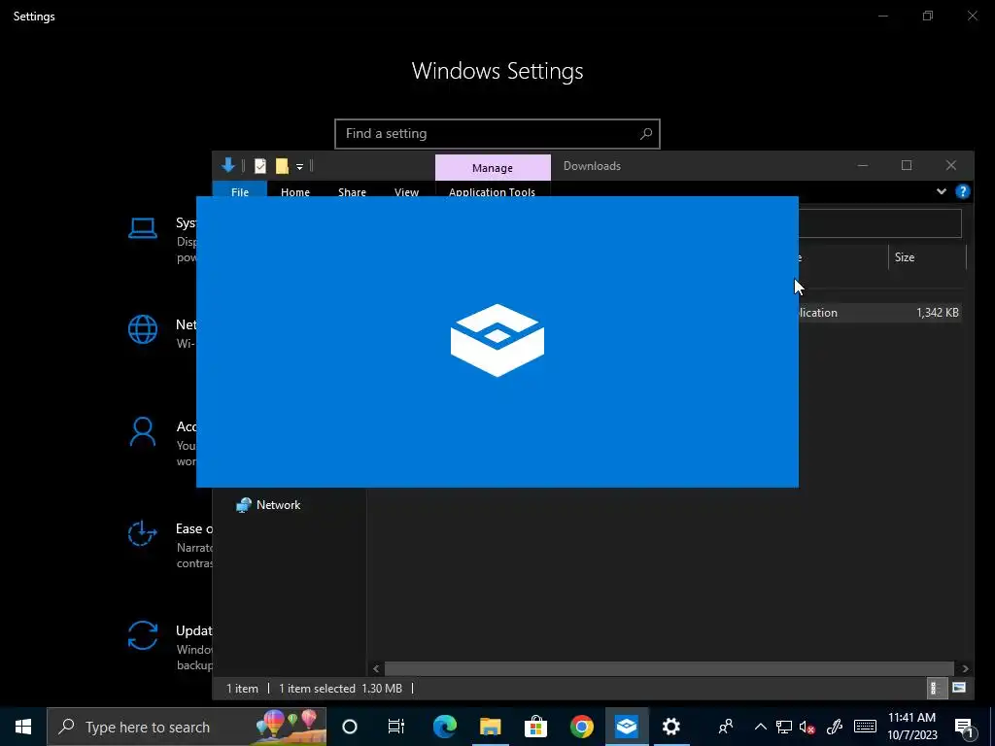This screenshot has height=746, width=995.
Task: Open the Action Center notification icon
Action: [964, 727]
